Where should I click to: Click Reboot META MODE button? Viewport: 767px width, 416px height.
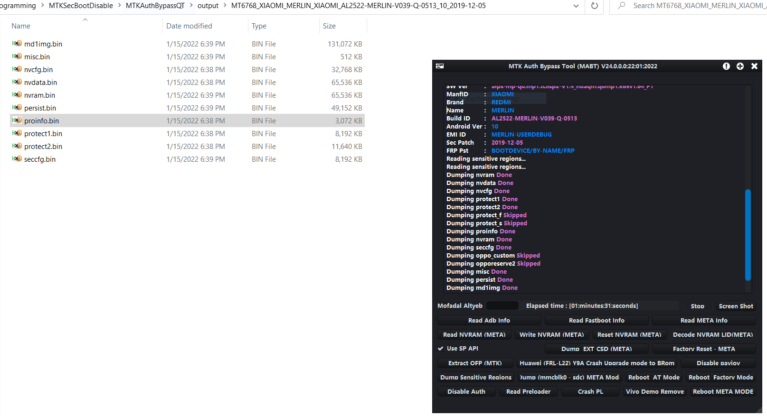pos(723,392)
